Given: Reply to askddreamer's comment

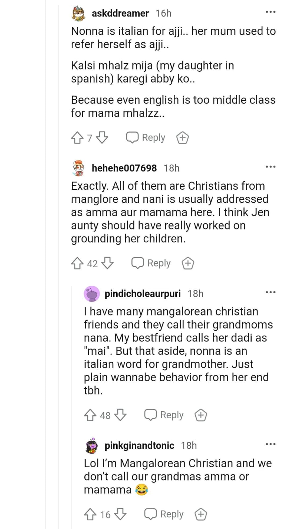Looking at the screenshot, I should (x=146, y=138).
